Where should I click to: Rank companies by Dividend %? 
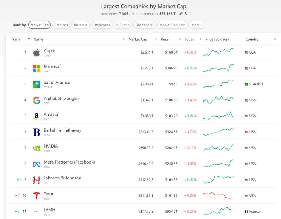click(x=144, y=25)
